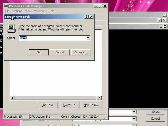
Task: Confirm with the OK button in Create New Task
Action: 39,52
